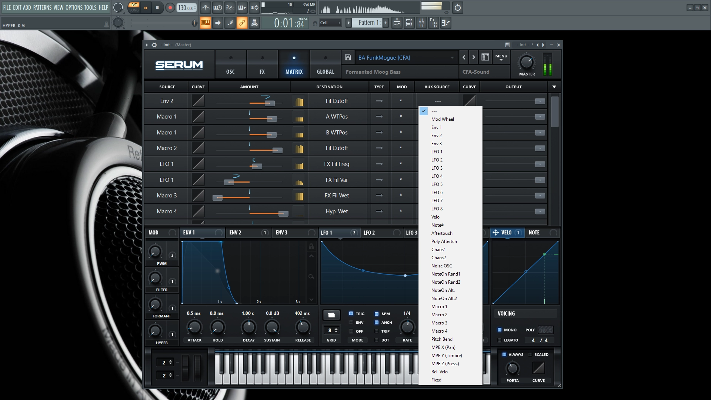Switch PAT/SONG mode toggle
The image size is (711, 400).
(x=134, y=7)
